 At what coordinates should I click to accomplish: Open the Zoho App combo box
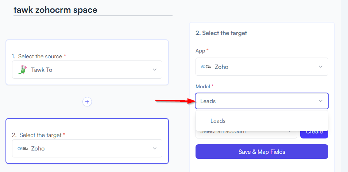coord(262,67)
